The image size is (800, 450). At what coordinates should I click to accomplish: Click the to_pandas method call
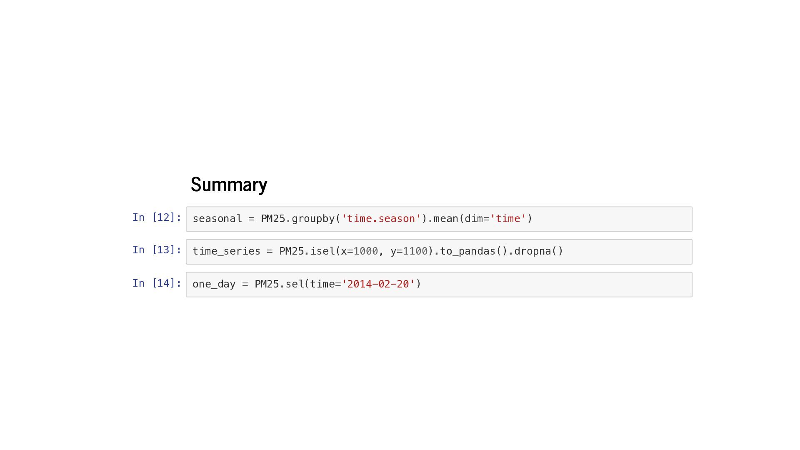click(467, 251)
